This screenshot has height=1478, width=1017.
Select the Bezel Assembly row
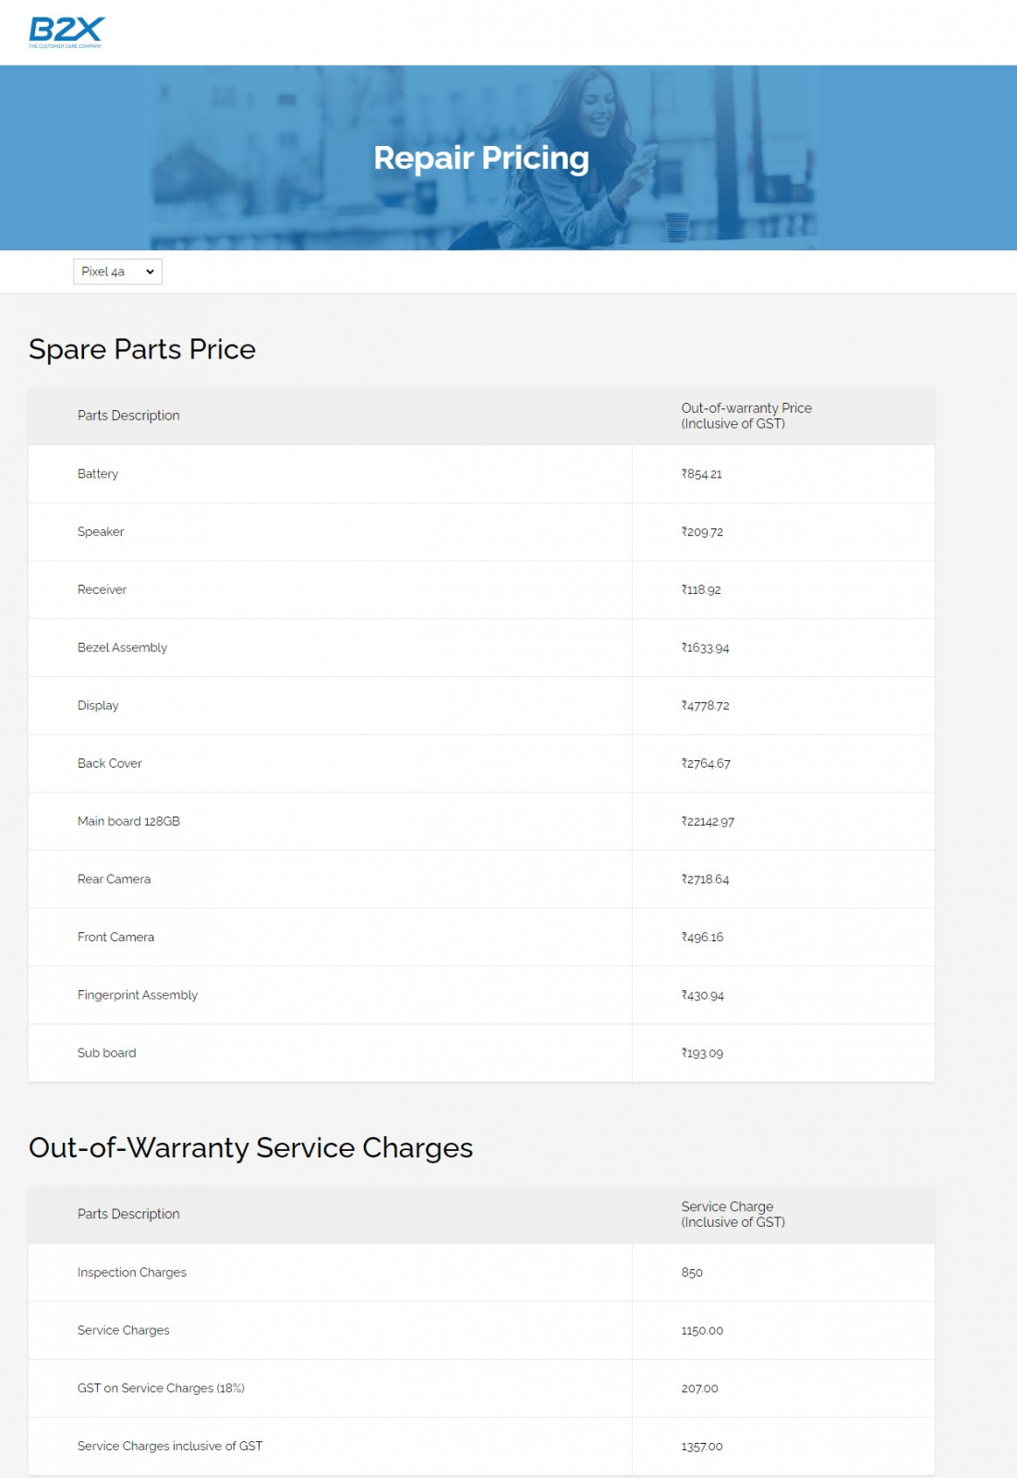[481, 648]
